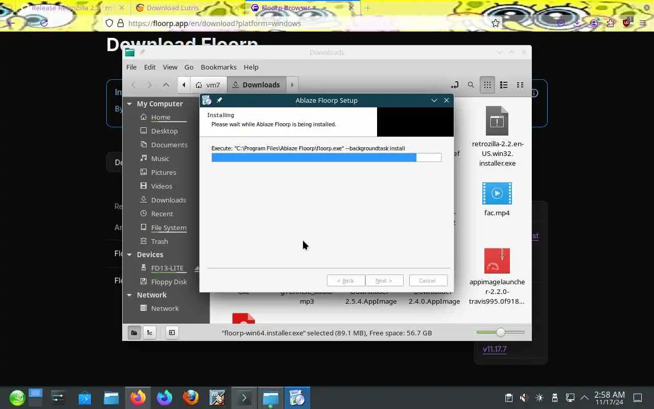Click the Cancel button in setup
The height and width of the screenshot is (409, 654).
pyautogui.click(x=427, y=281)
